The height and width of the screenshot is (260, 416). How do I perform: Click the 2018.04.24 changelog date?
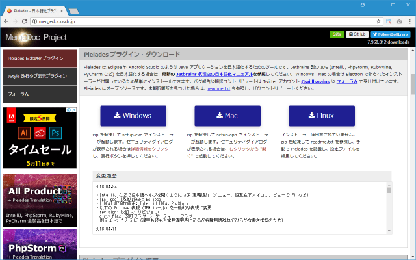point(106,187)
